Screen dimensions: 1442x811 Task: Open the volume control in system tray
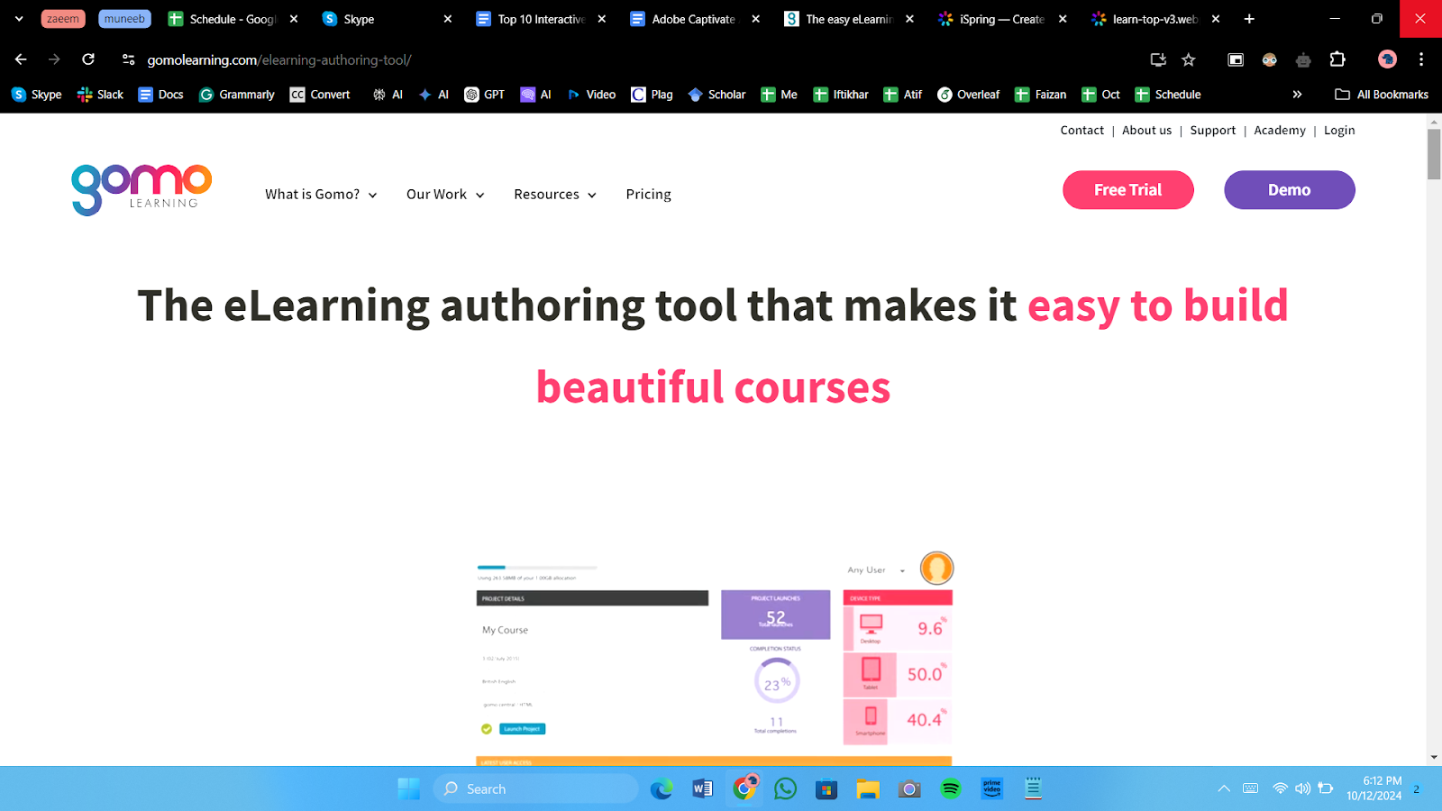tap(1303, 788)
